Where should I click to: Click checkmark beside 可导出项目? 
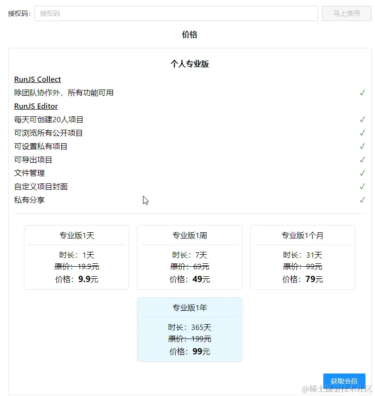coord(362,159)
